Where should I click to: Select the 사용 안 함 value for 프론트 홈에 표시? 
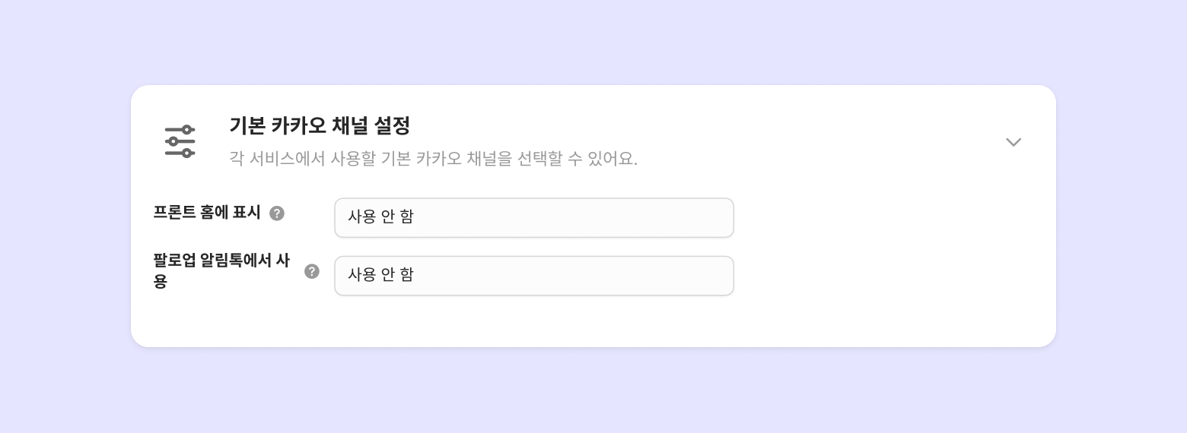380,217
